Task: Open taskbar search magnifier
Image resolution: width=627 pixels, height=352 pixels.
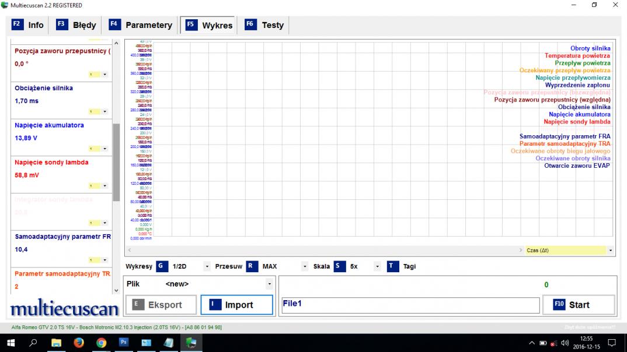Action: pyautogui.click(x=33, y=343)
